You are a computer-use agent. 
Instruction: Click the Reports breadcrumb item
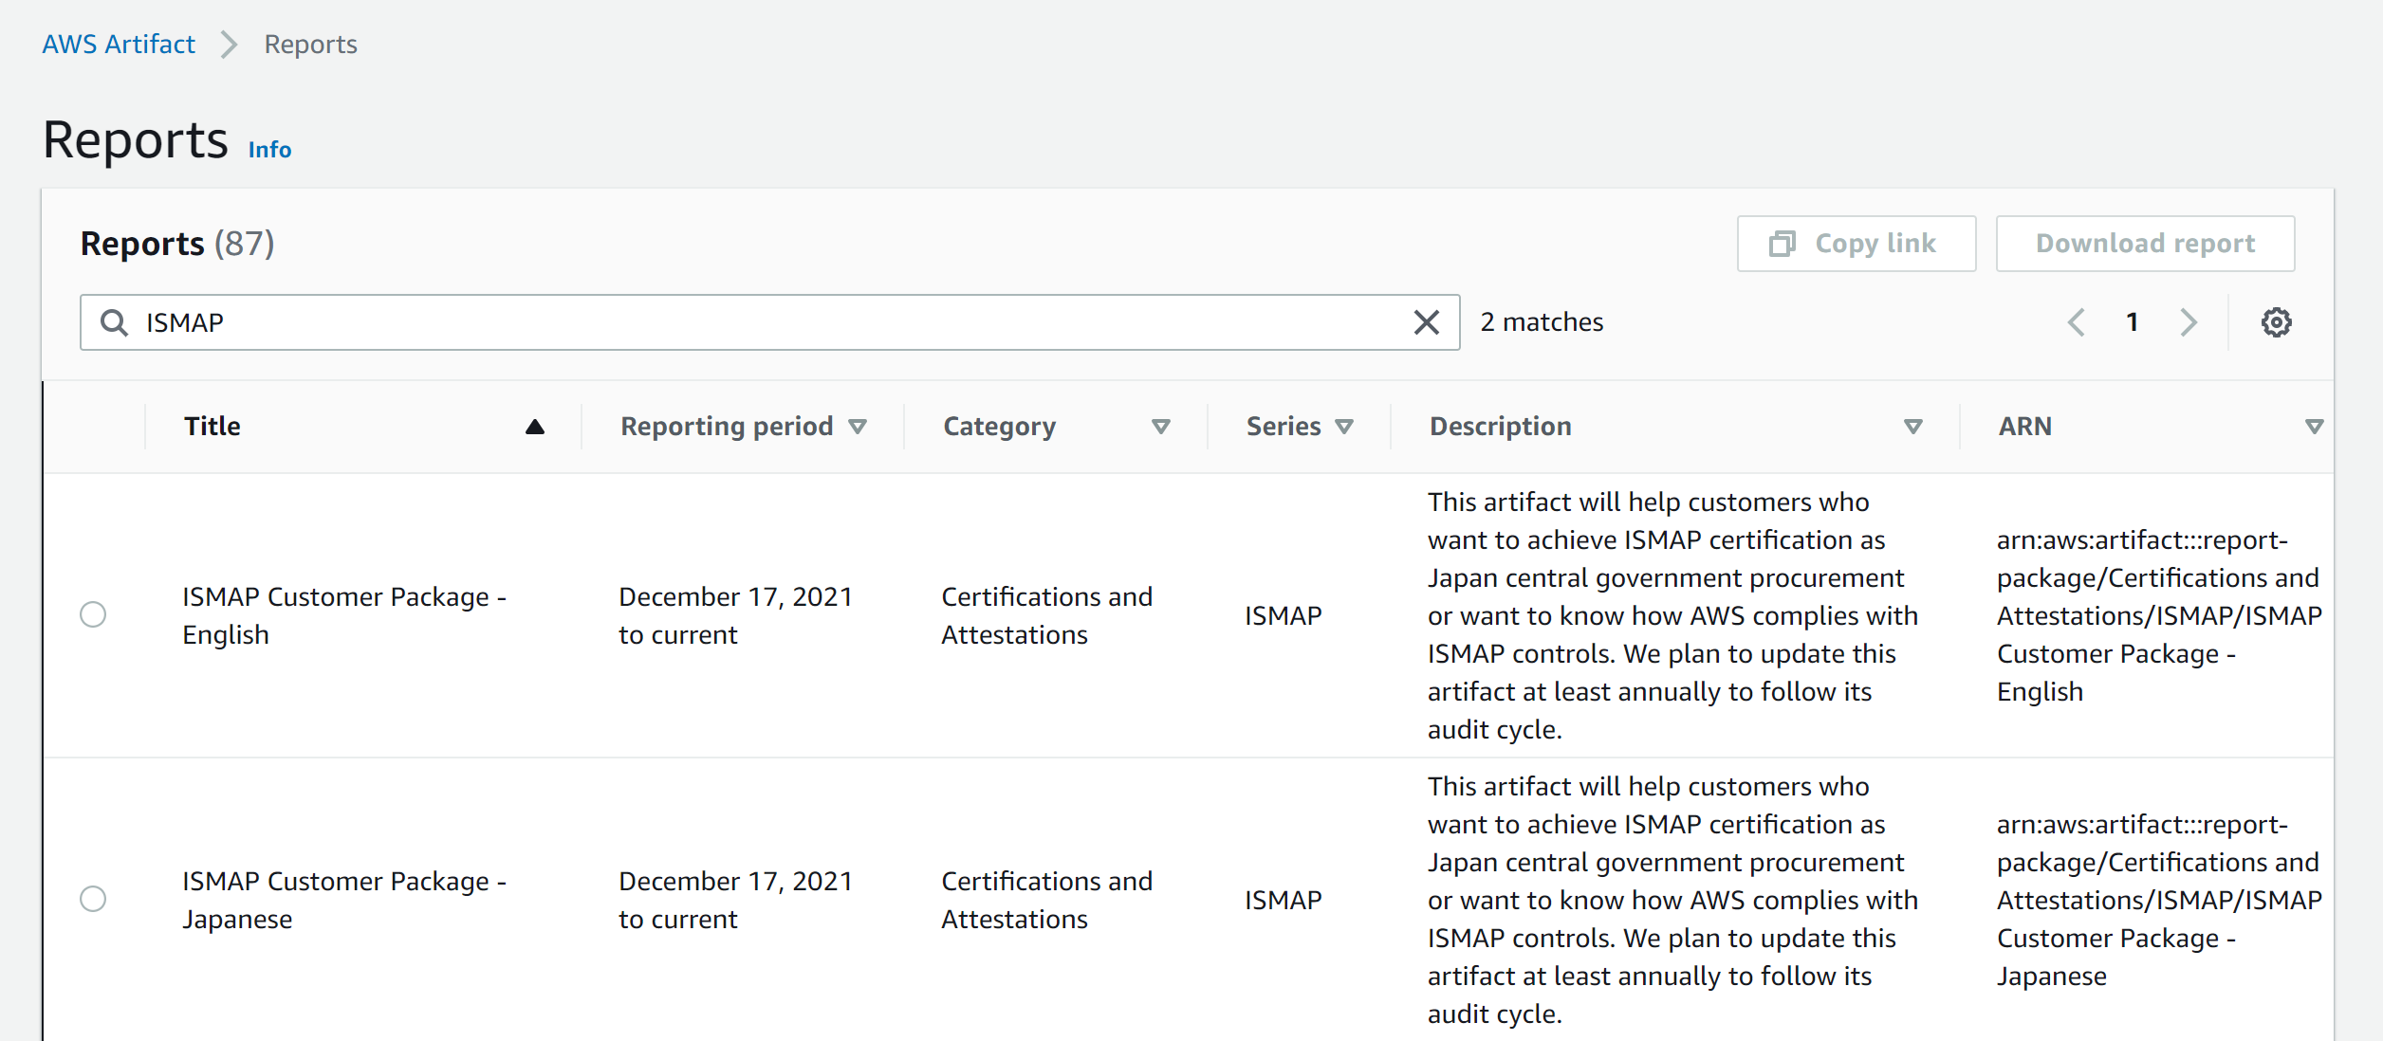tap(310, 45)
